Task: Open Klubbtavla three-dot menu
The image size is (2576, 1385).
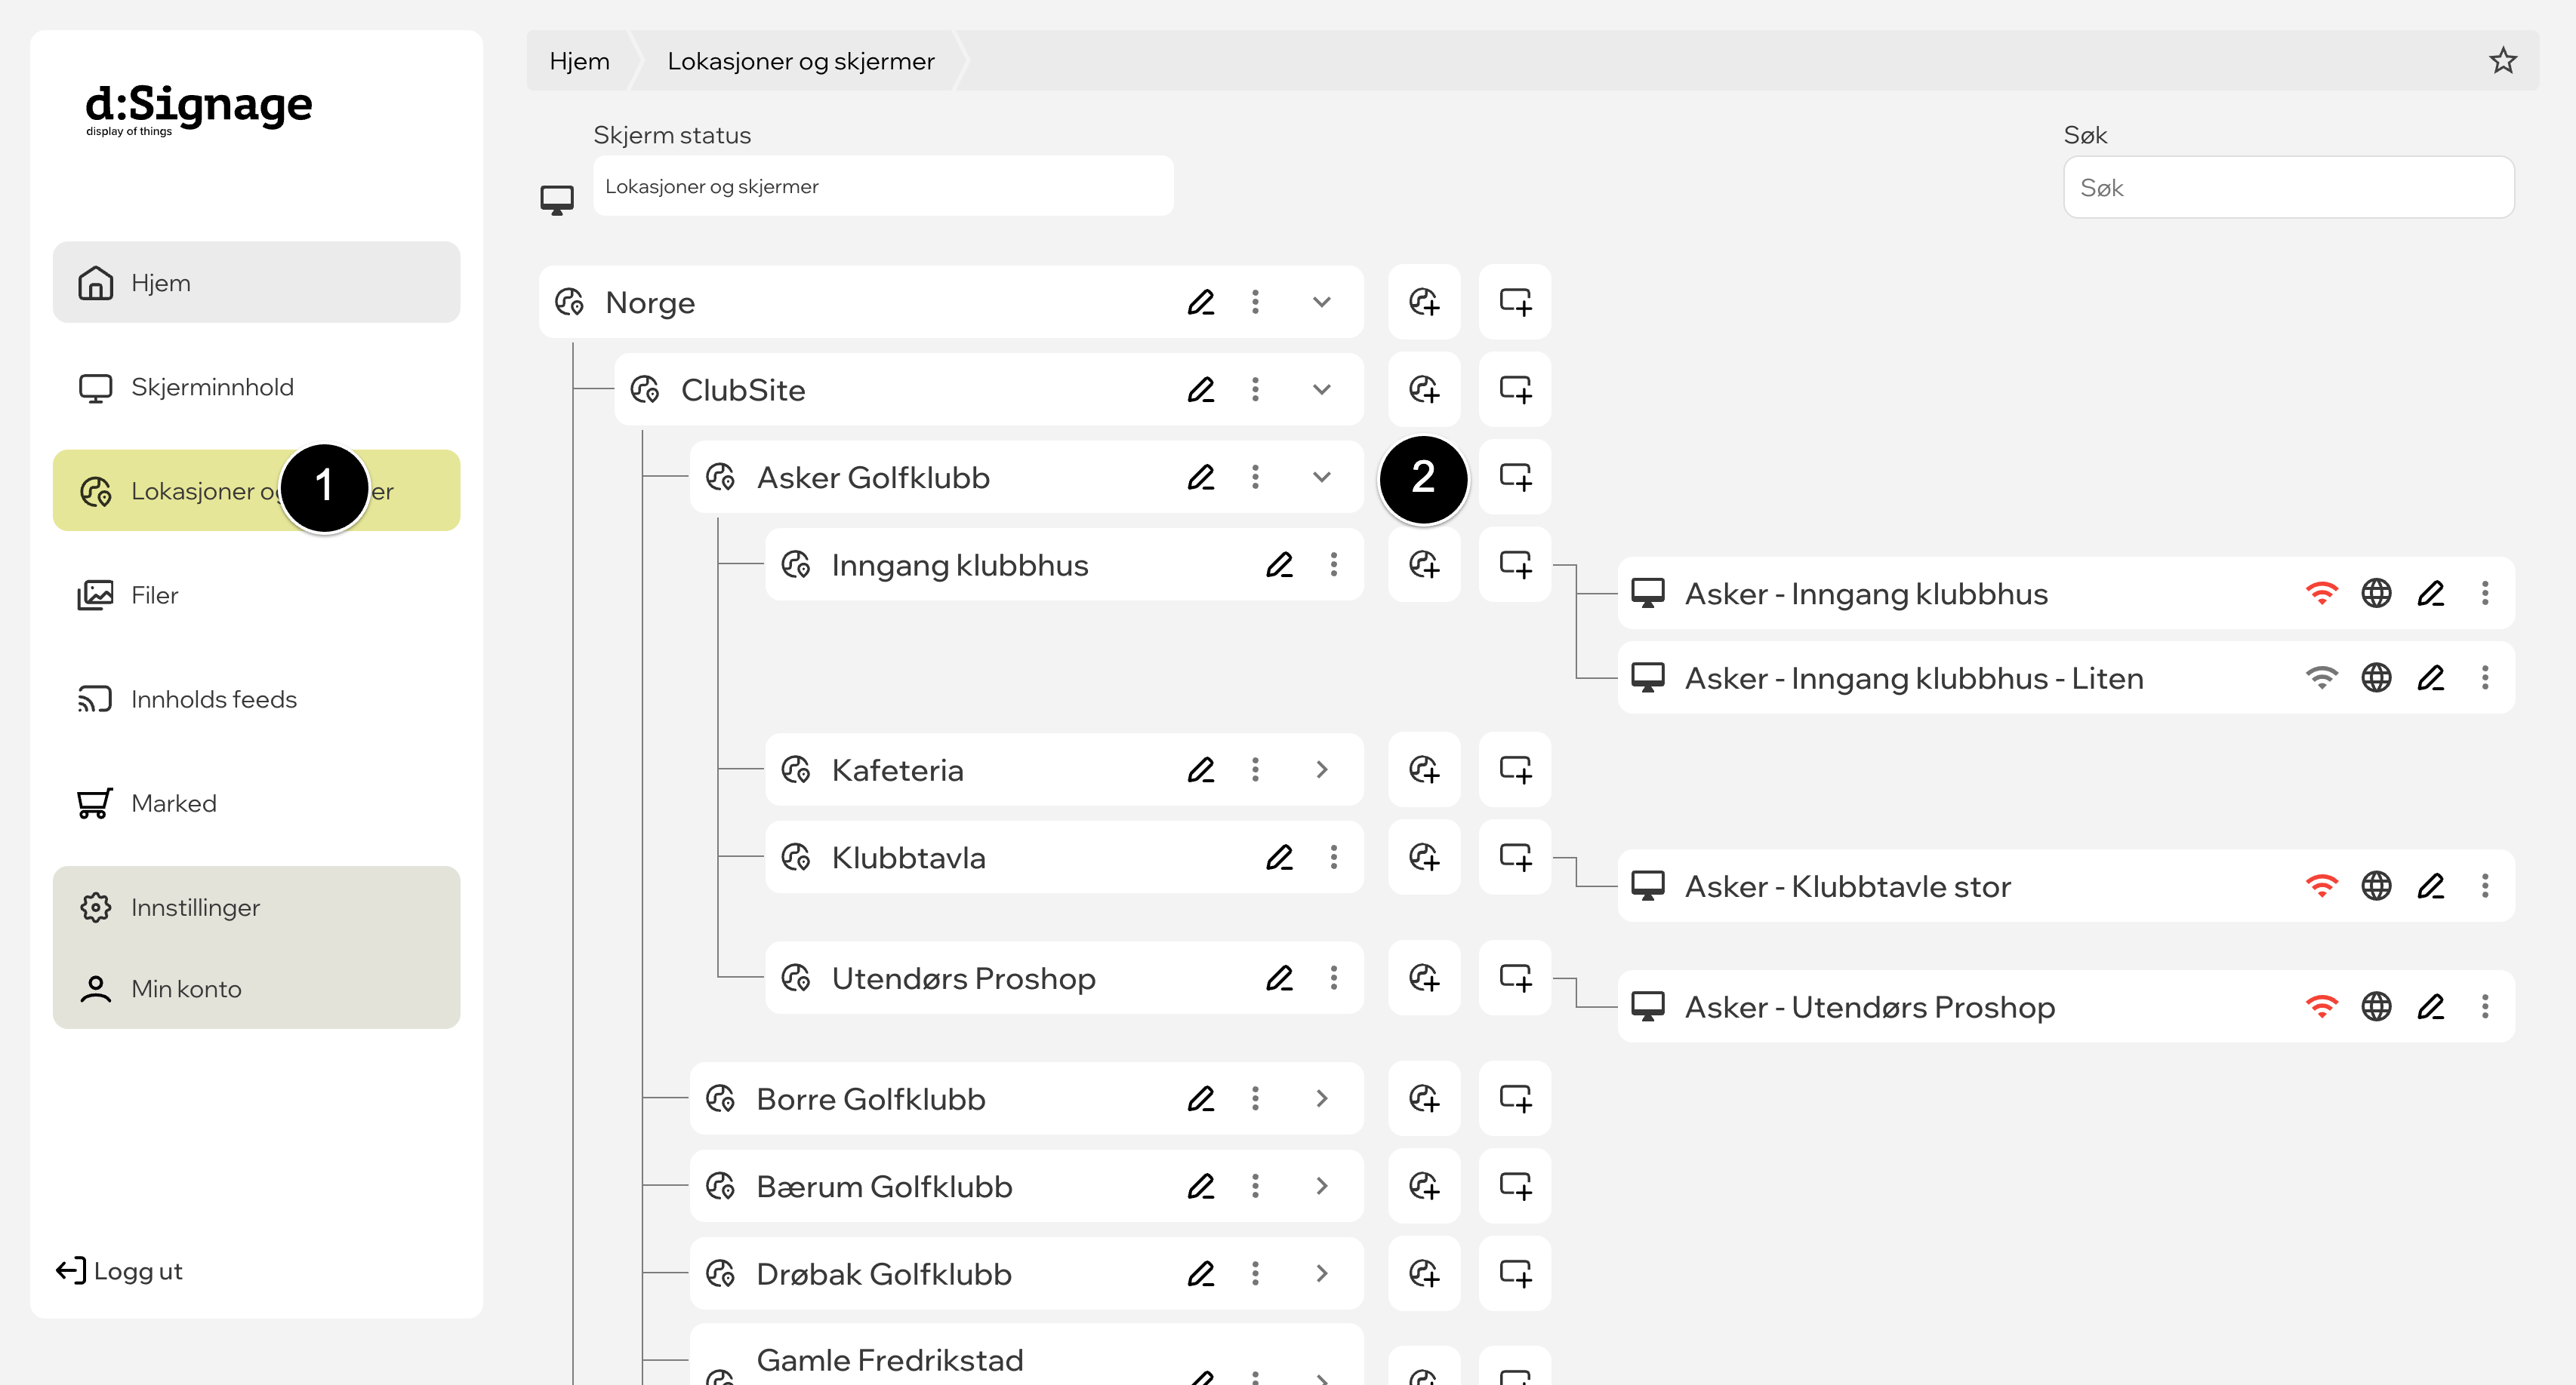Action: tap(1333, 858)
